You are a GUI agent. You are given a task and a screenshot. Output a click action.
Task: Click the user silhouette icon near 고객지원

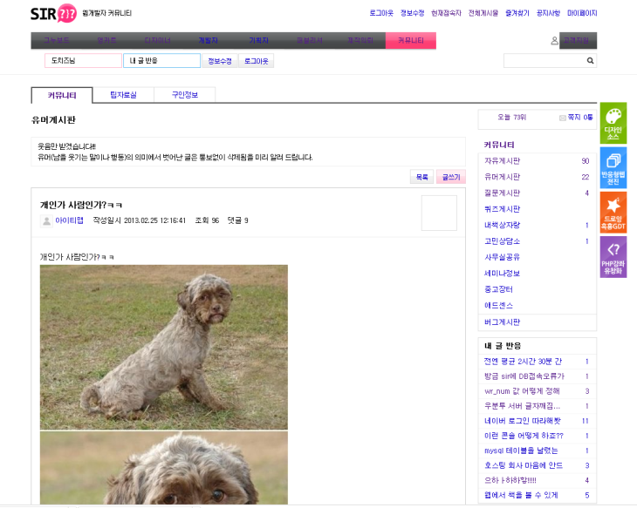[x=554, y=41]
